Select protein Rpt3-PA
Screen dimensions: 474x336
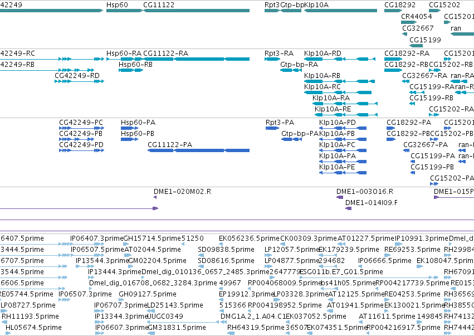272,128
